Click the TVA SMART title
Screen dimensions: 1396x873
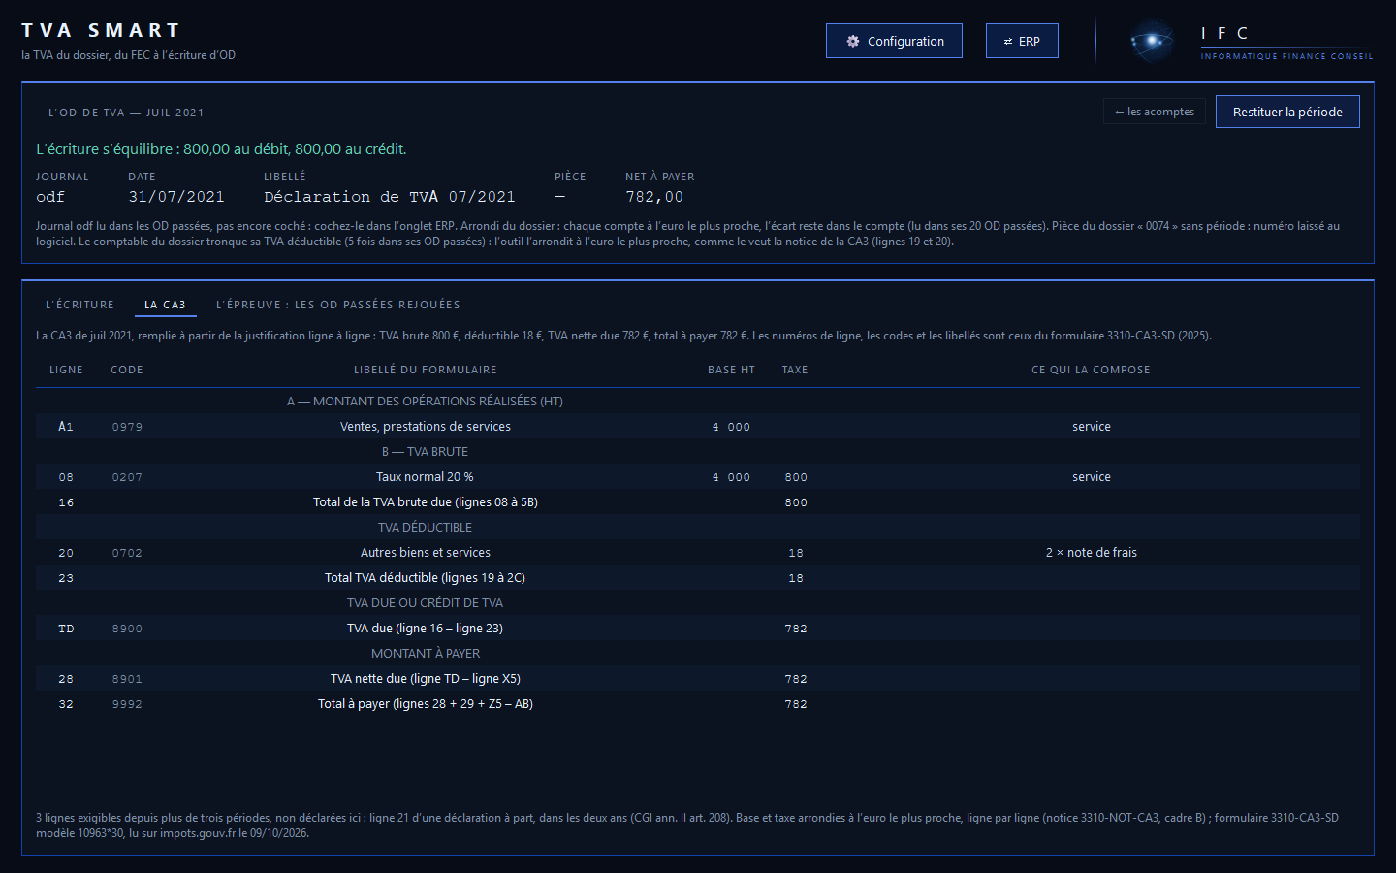pyautogui.click(x=102, y=31)
